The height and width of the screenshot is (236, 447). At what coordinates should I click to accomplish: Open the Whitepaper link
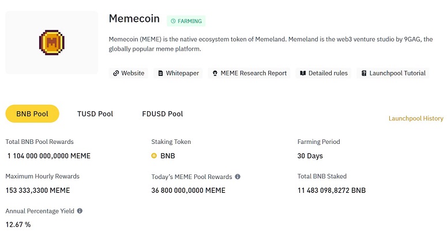[178, 73]
